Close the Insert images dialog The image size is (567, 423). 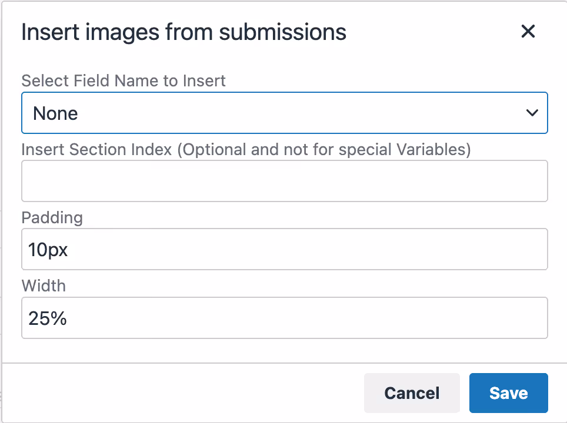click(x=528, y=32)
